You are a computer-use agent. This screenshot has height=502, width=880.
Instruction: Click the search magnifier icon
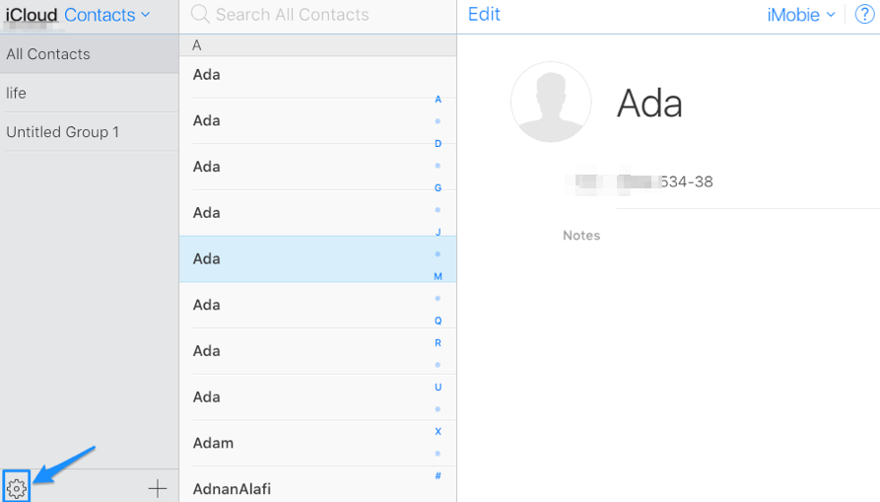pos(200,15)
